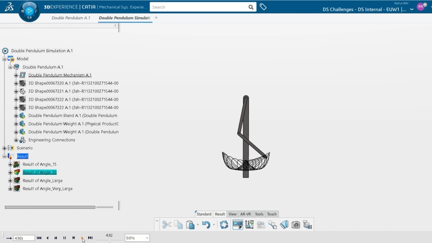
Task: Collapse the Double Pendulum A.1 node
Action: 10,67
